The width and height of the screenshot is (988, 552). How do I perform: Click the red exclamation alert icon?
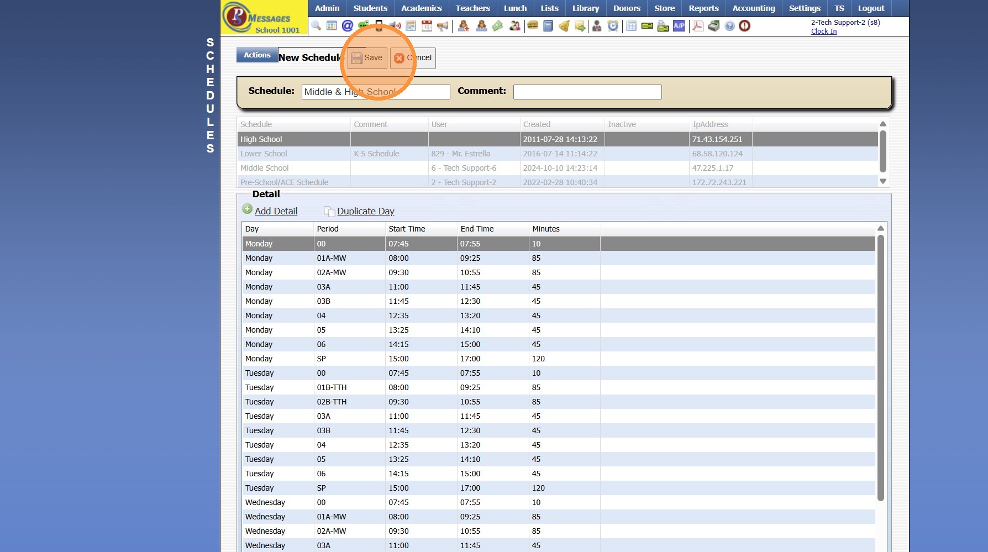[745, 26]
